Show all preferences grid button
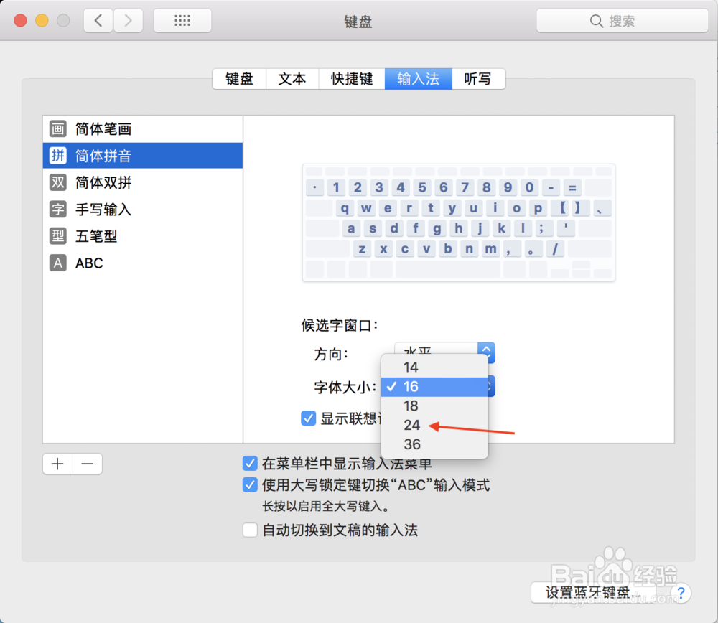Image resolution: width=718 pixels, height=623 pixels. coord(182,21)
